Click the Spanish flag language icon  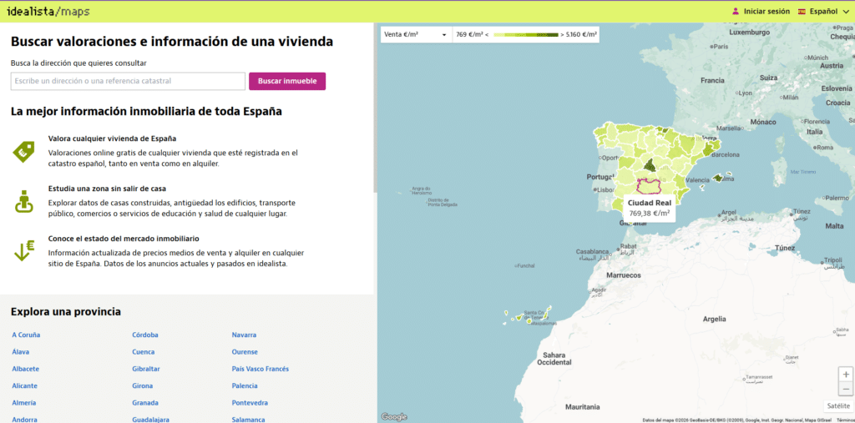click(802, 12)
